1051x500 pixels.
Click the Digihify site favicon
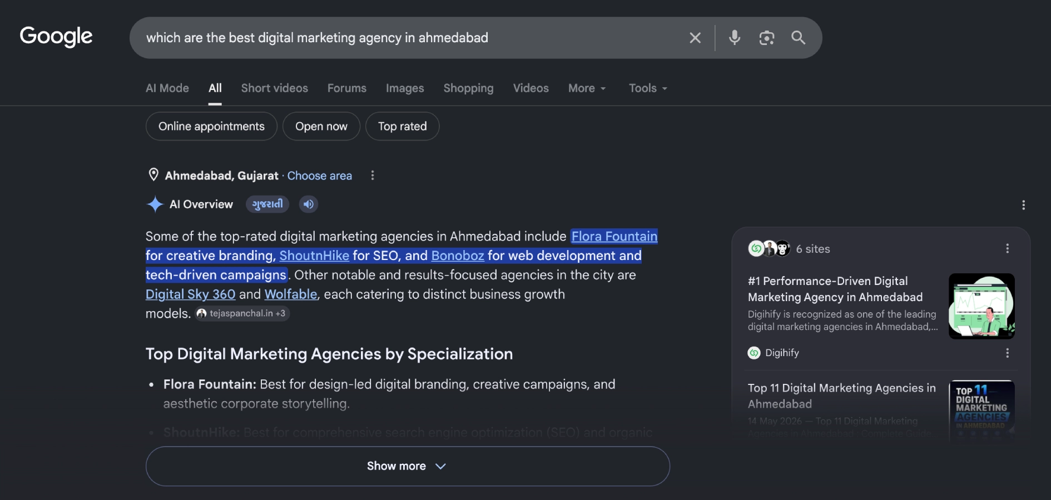tap(754, 353)
